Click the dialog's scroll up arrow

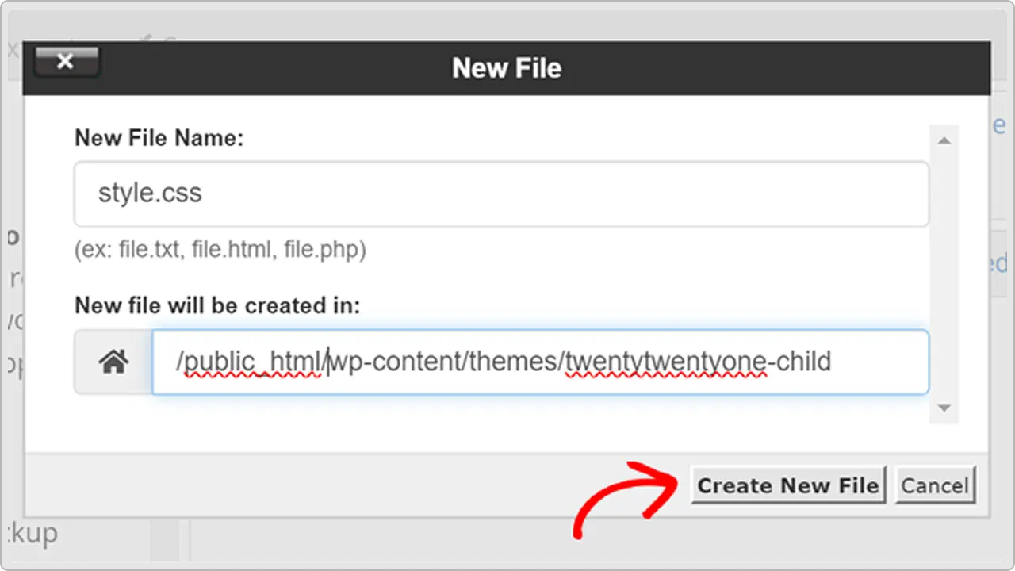pyautogui.click(x=944, y=141)
